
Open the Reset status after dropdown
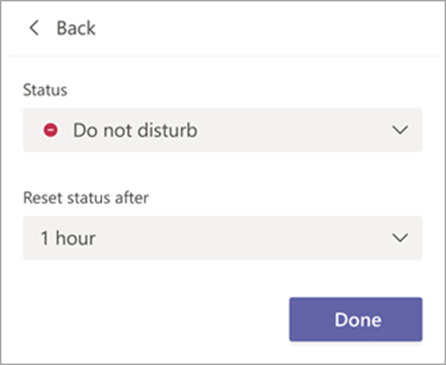[223, 237]
